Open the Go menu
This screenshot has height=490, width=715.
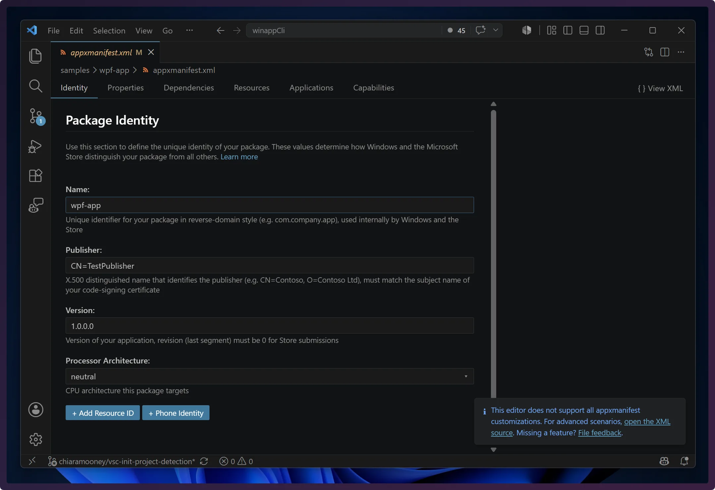[x=167, y=30]
